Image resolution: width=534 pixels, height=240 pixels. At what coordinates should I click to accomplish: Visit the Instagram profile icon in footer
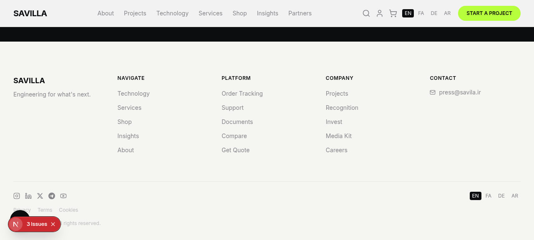[17, 196]
